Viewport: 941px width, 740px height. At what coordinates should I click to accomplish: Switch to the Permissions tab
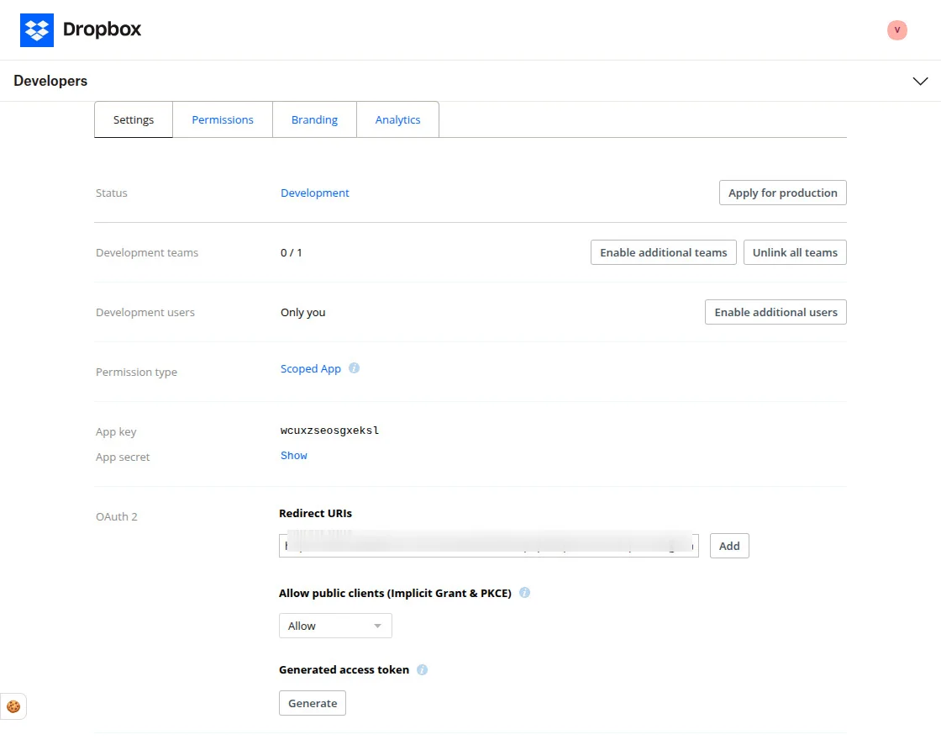coord(223,119)
